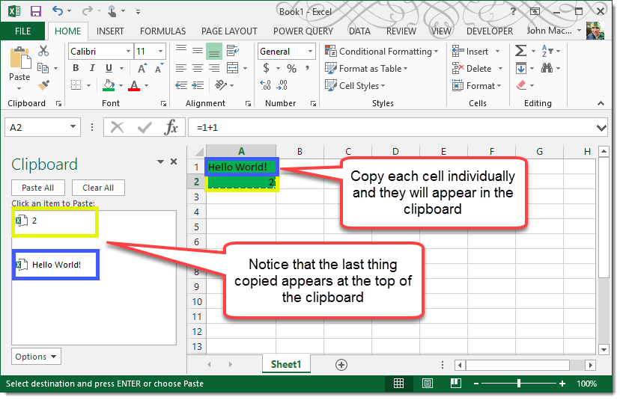
Task: Switch to the FORMULAS tab
Action: tap(162, 31)
